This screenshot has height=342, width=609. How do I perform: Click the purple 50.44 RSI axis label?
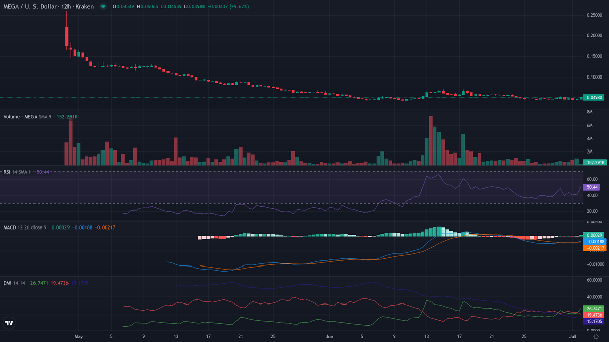point(591,187)
